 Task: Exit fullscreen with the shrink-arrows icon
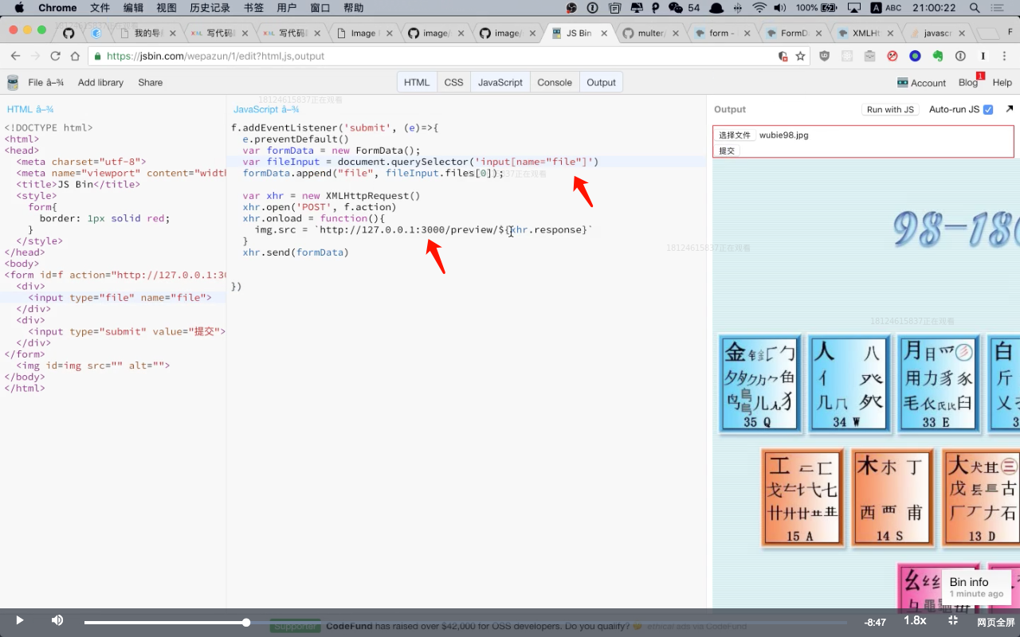click(953, 620)
